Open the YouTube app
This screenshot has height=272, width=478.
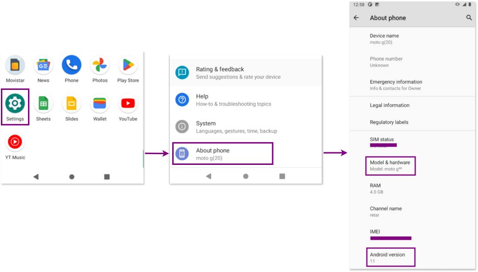(128, 104)
